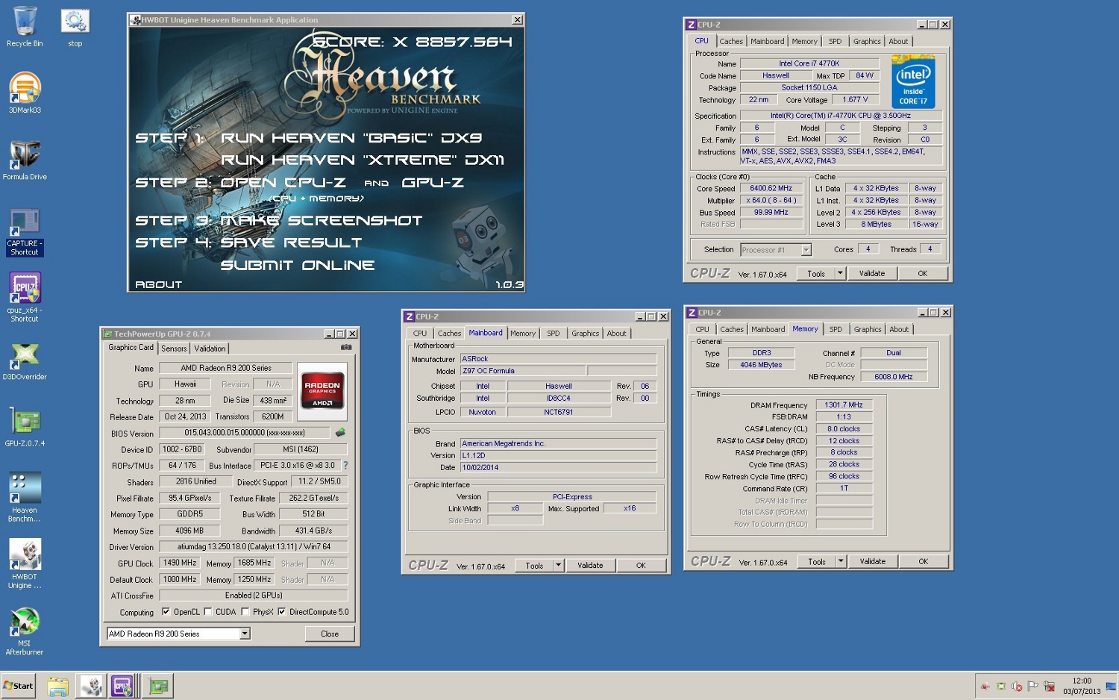Click the GPU-Z camera screenshot icon
The width and height of the screenshot is (1119, 700).
pos(346,348)
